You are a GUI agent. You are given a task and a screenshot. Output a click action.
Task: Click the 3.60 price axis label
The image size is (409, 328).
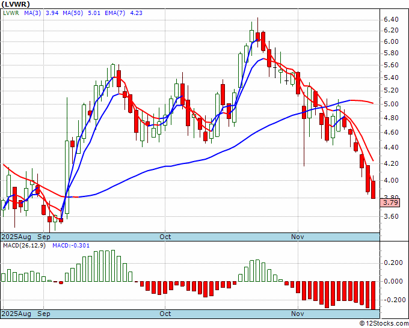[x=391, y=216]
